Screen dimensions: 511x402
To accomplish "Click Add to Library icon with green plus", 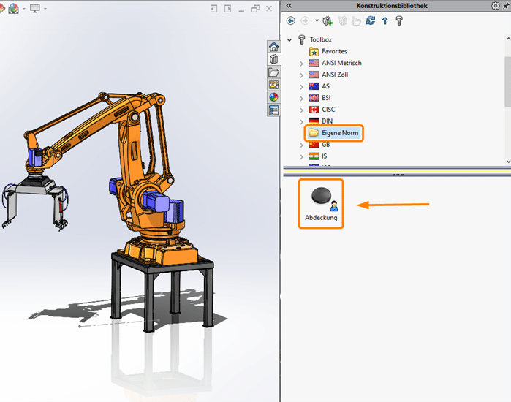I will 328,21.
